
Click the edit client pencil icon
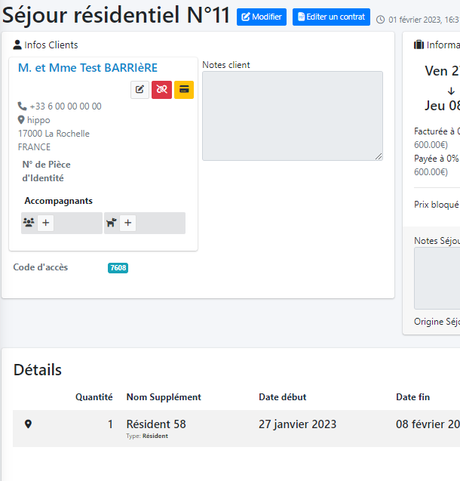click(140, 90)
